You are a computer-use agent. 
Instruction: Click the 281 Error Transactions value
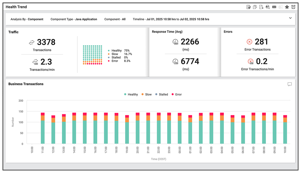[x=261, y=42]
